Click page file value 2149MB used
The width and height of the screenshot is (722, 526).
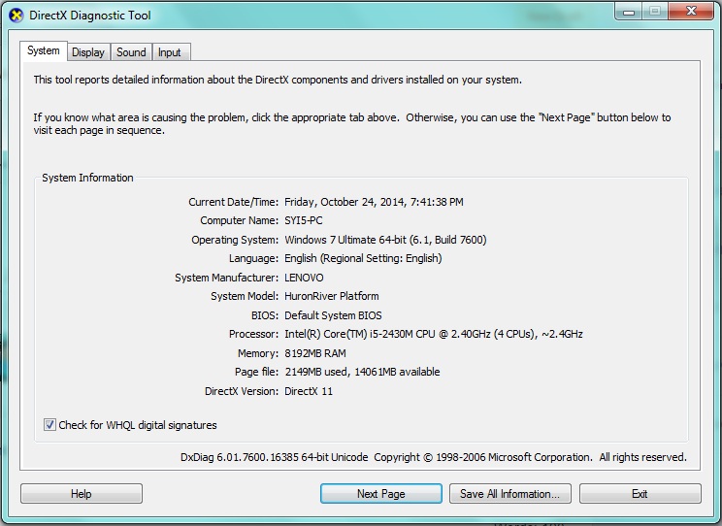[362, 372]
